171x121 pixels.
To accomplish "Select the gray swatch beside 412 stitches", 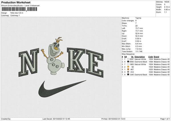I will [128, 72].
